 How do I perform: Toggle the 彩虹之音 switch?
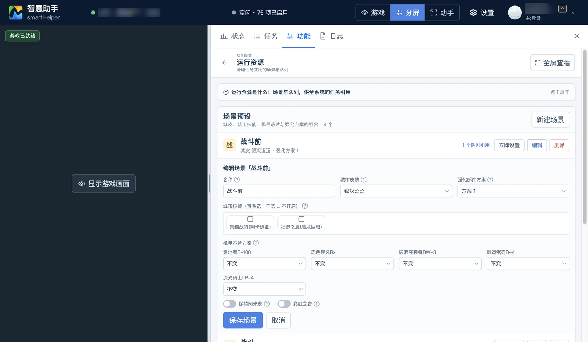pos(284,304)
